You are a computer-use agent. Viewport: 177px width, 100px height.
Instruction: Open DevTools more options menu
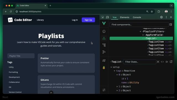click(166, 17)
